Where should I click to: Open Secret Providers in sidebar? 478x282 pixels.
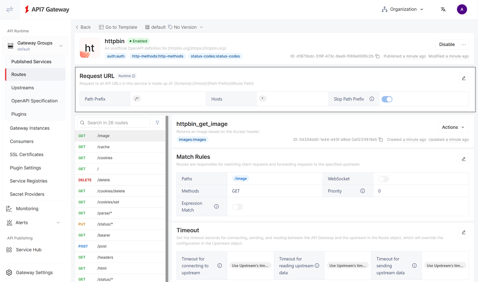coord(27,194)
